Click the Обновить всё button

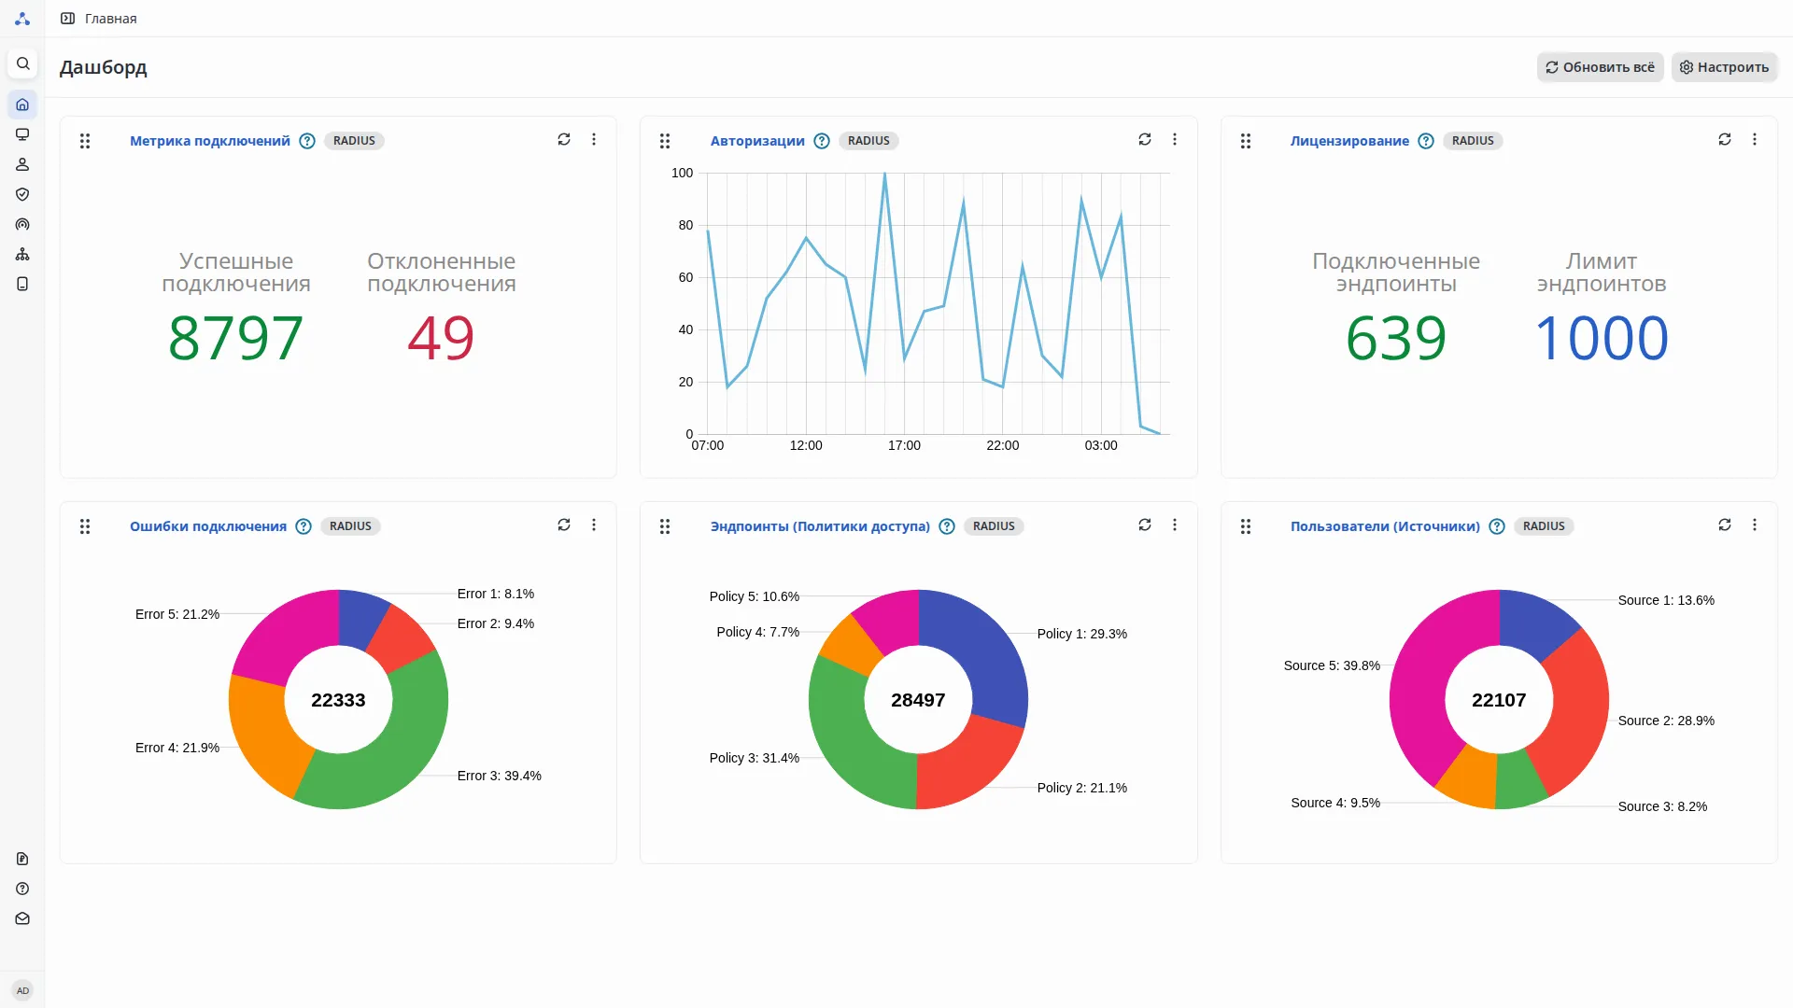(x=1600, y=67)
